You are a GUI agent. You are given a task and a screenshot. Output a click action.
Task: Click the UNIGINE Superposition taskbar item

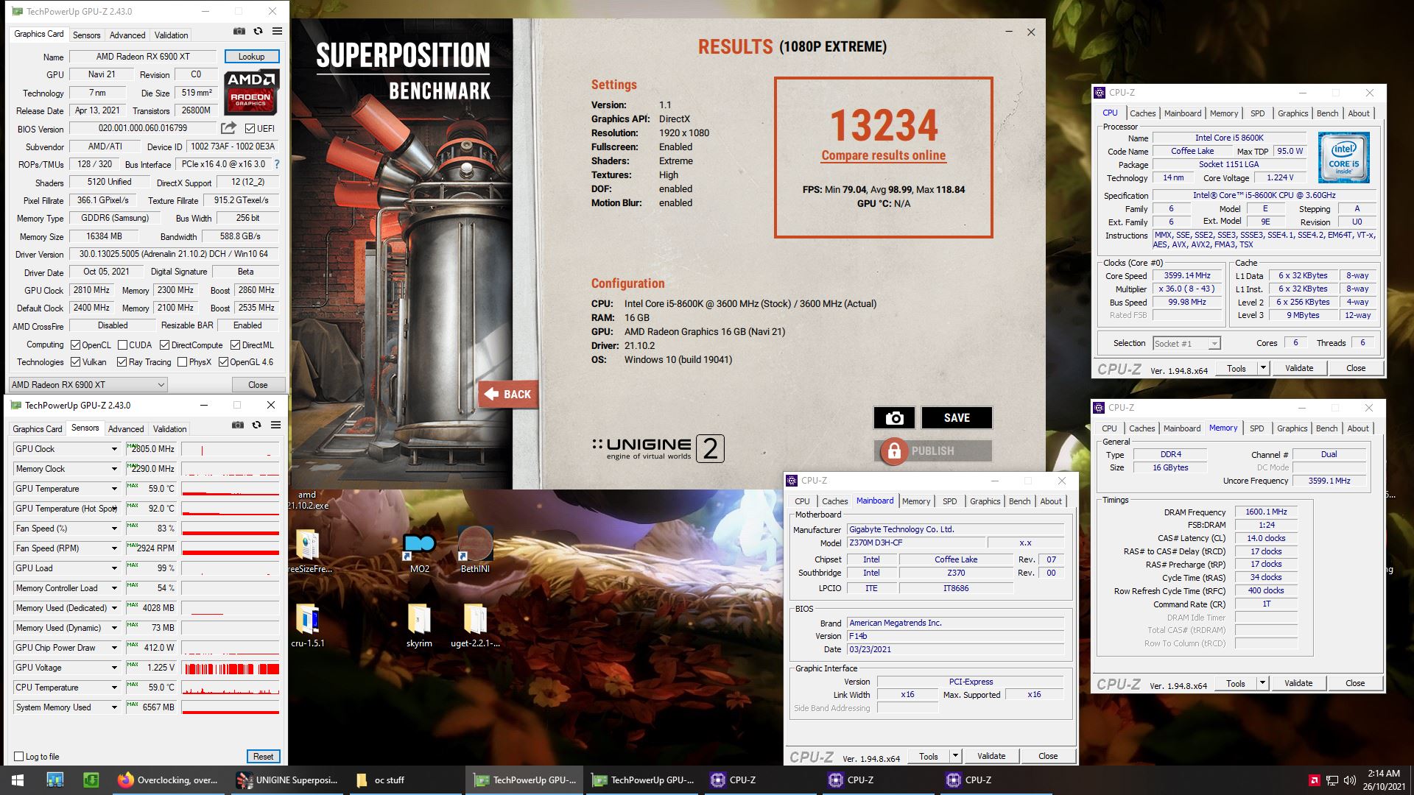[287, 780]
